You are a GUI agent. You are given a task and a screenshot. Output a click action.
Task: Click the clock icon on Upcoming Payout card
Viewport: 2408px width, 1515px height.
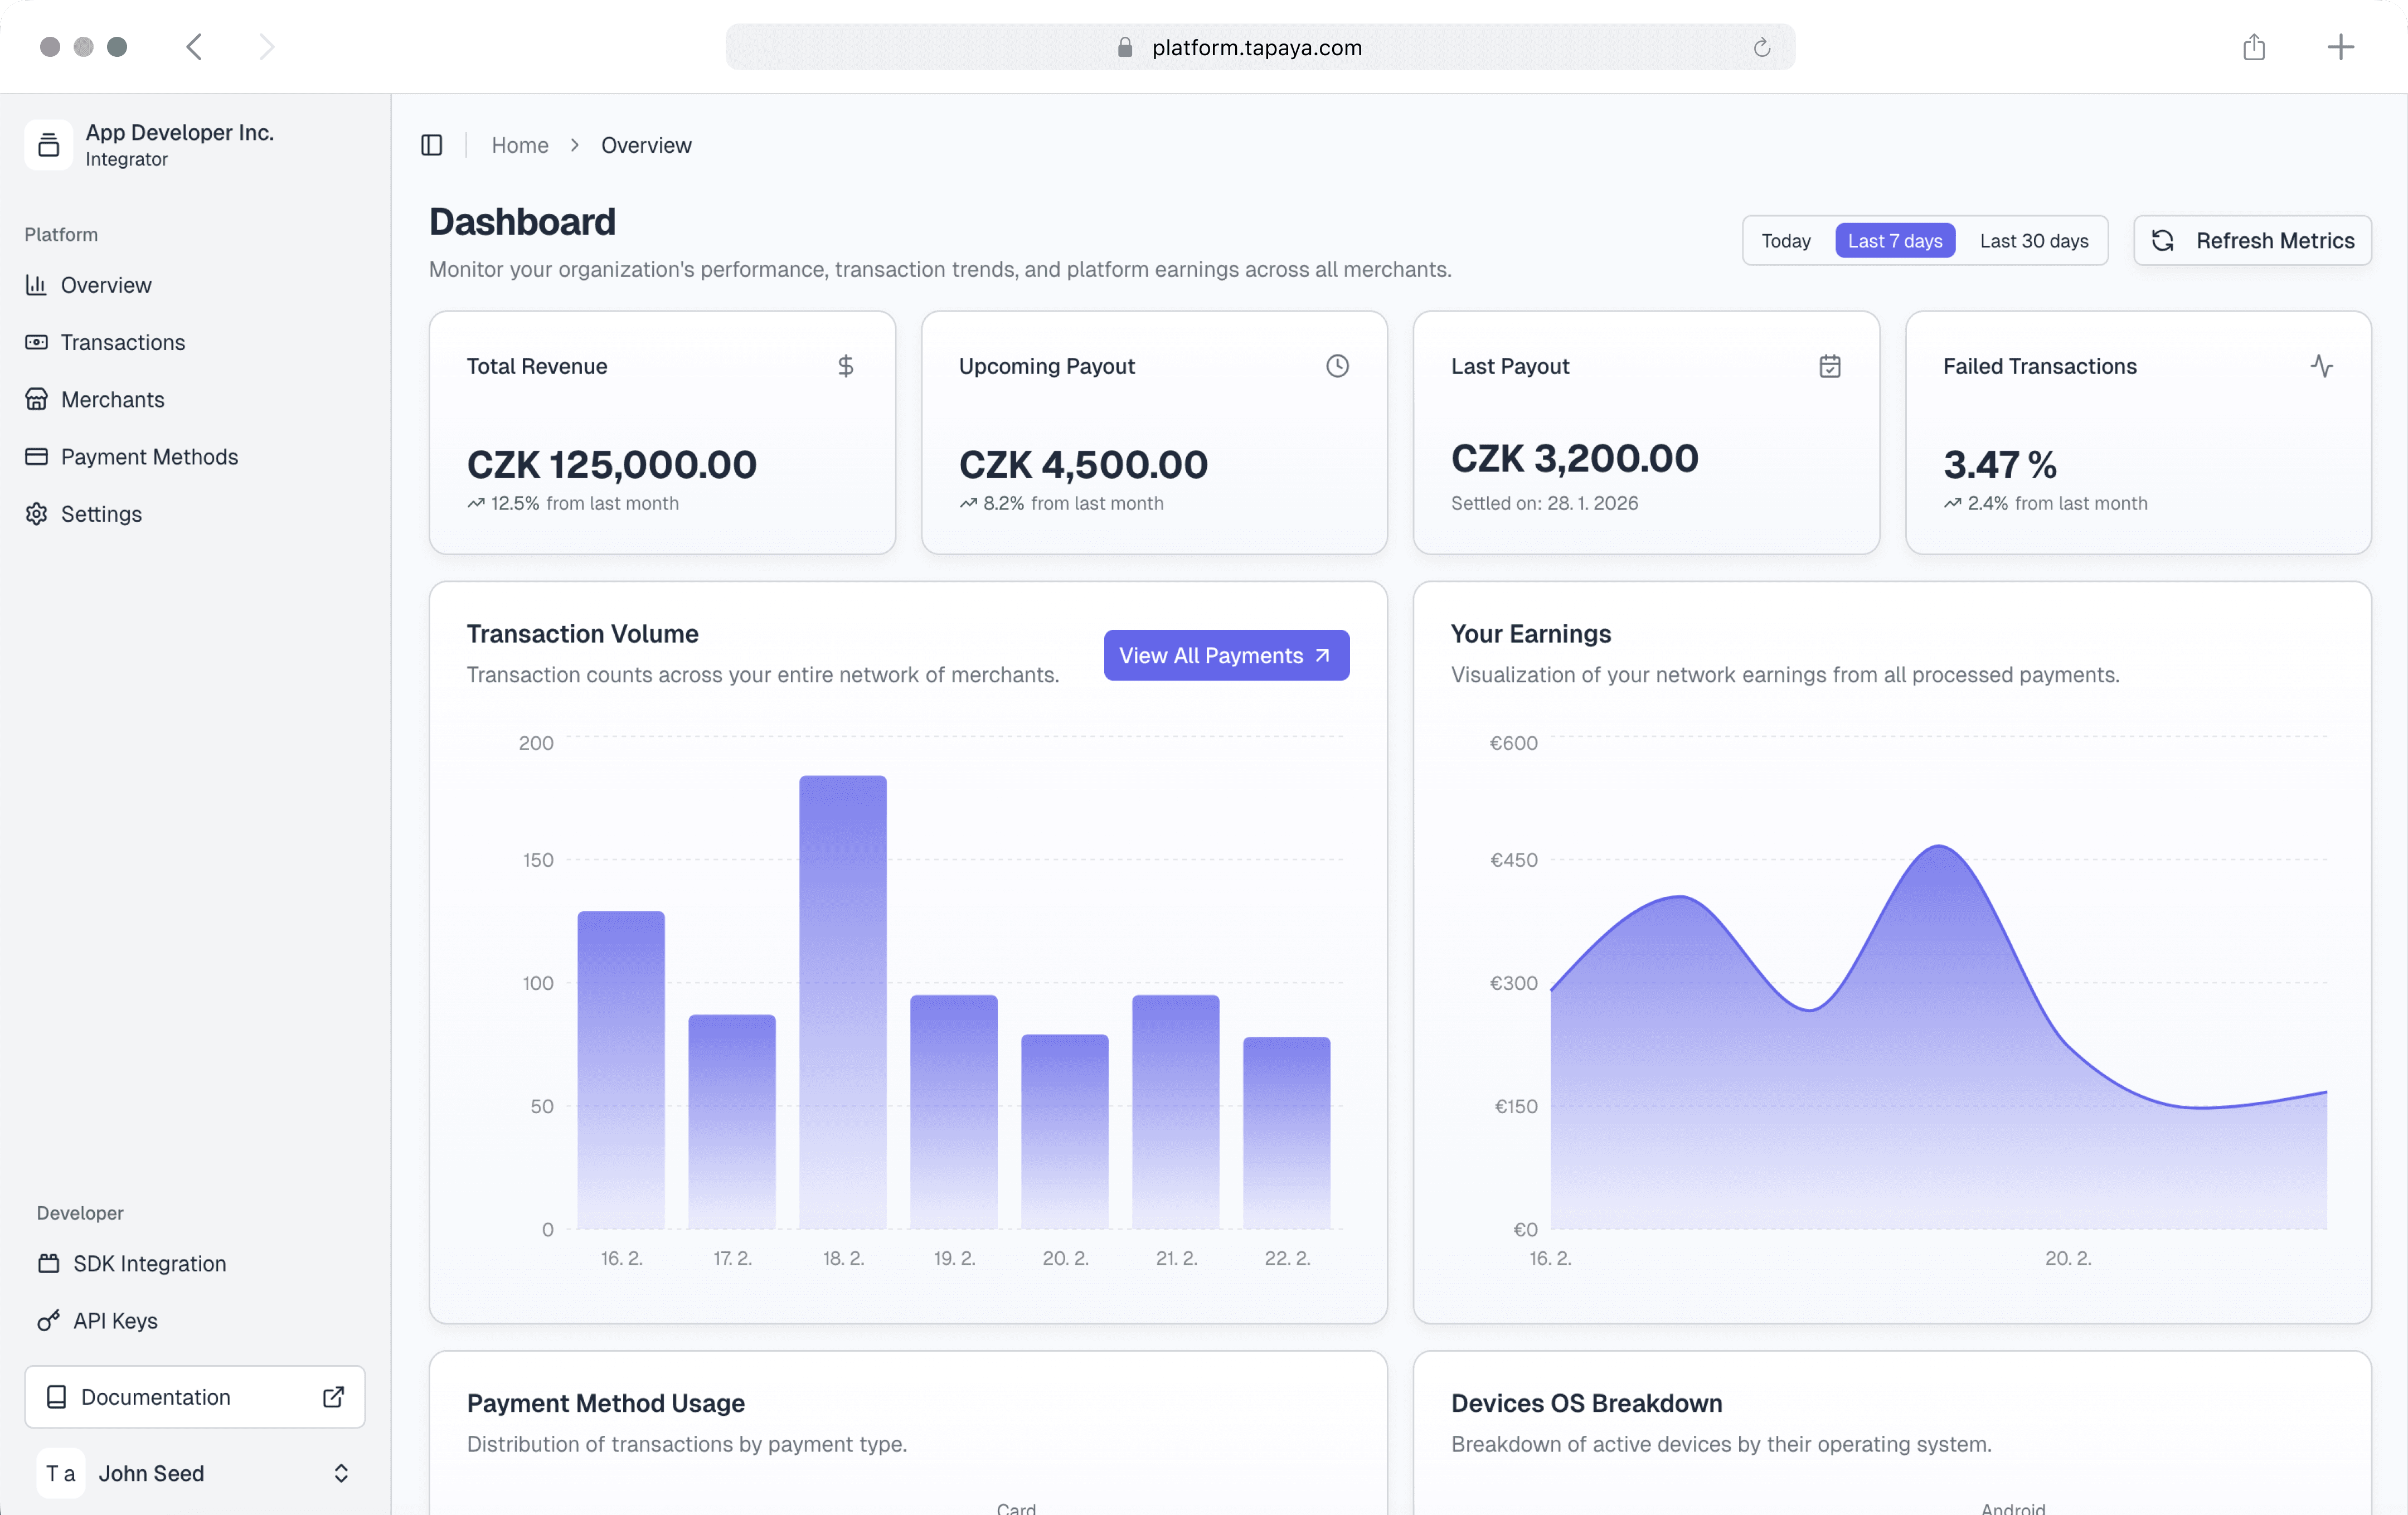(1338, 366)
